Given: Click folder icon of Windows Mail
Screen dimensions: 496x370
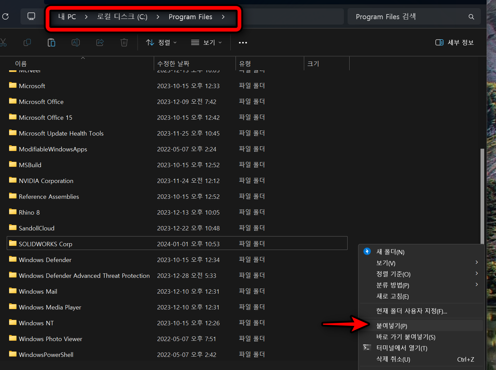Looking at the screenshot, I should (x=13, y=291).
